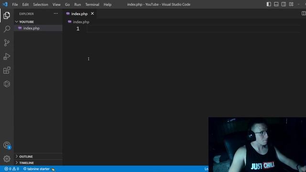
Task: Click line number 1 in gutter
Action: (78, 29)
